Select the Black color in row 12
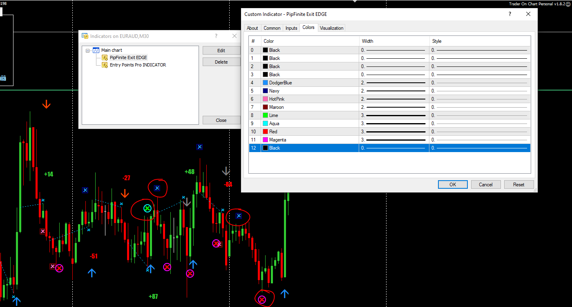The height and width of the screenshot is (307, 572). 310,148
